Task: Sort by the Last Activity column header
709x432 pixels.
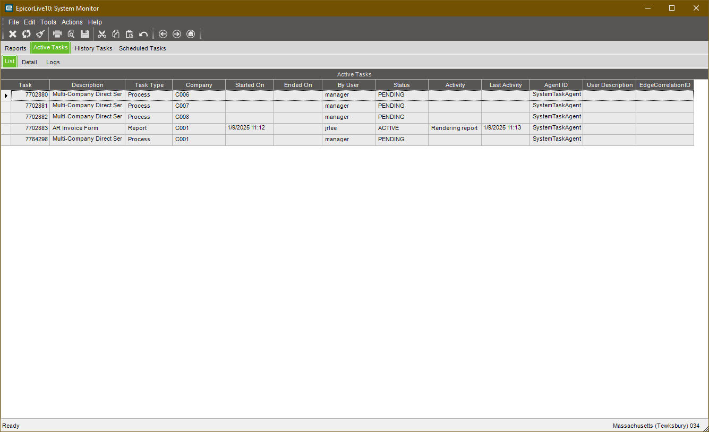Action: (x=506, y=85)
